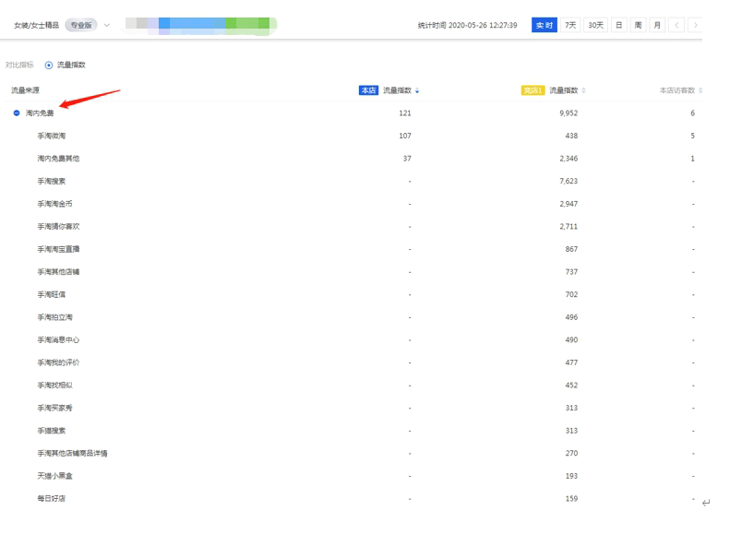This screenshot has height=558, width=730.
Task: Sort by 本店 流量指数 column arrow
Action: click(x=417, y=90)
